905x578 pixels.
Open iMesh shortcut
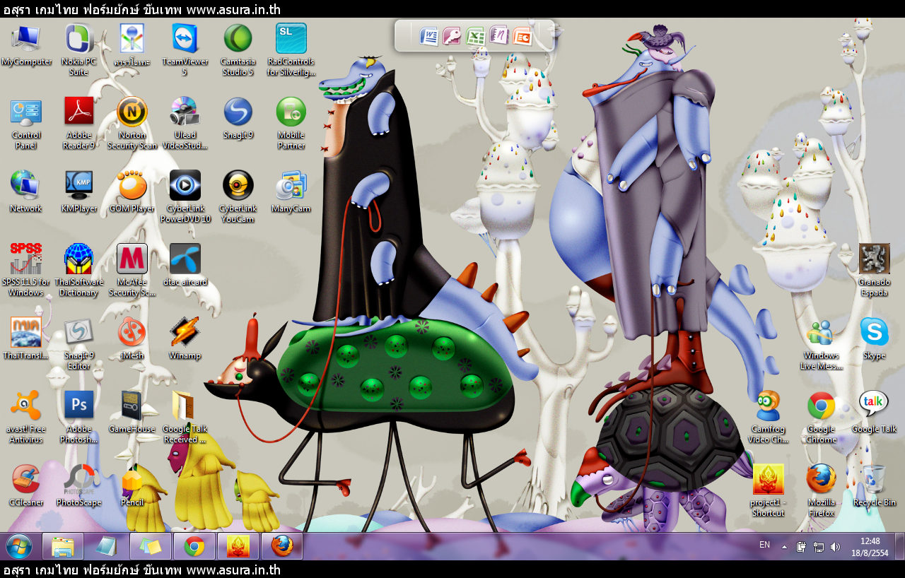tap(132, 339)
